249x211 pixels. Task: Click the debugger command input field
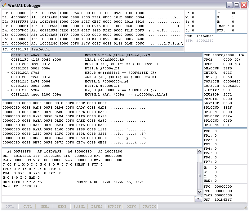pyautogui.click(x=98, y=199)
